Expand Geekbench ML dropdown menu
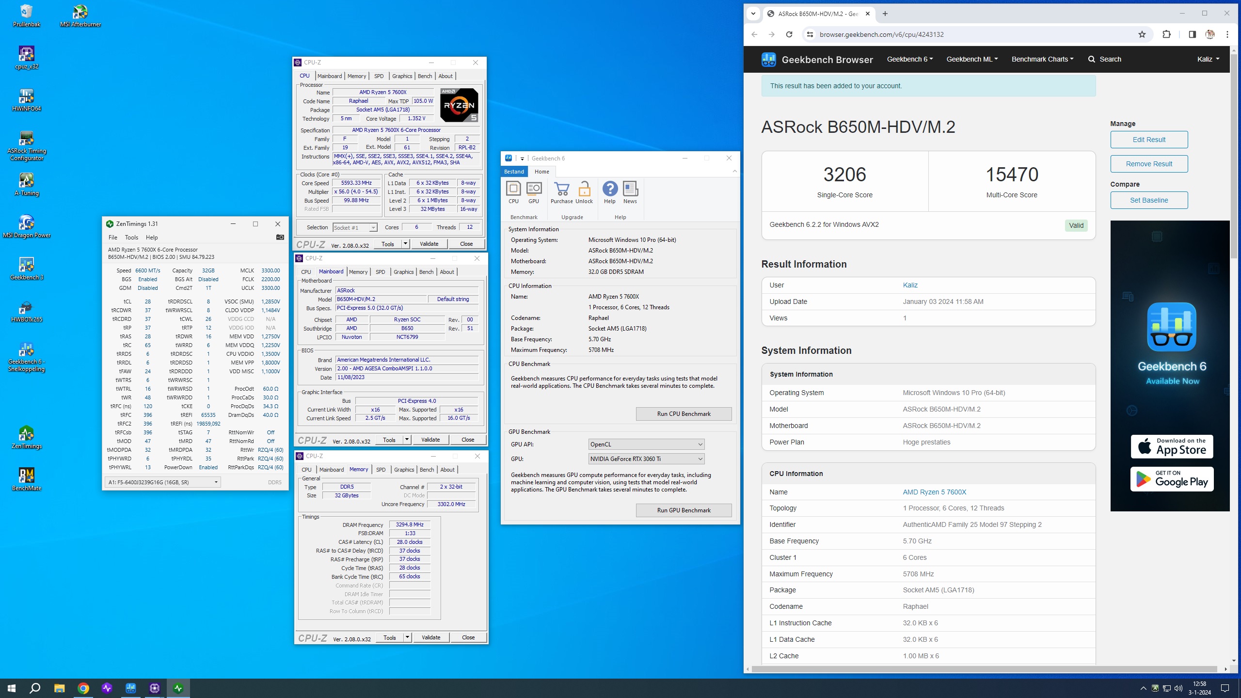The width and height of the screenshot is (1241, 698). pyautogui.click(x=972, y=59)
